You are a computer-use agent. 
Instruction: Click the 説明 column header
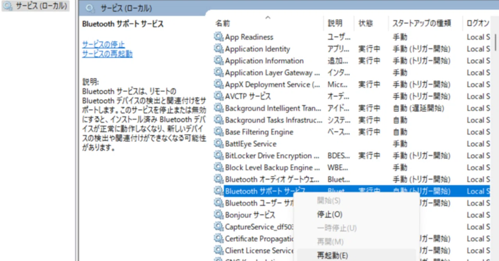click(x=335, y=23)
